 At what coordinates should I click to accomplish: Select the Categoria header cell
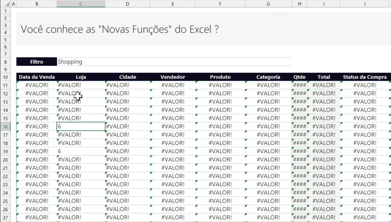coord(268,77)
